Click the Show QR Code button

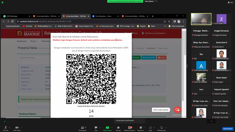coord(149,58)
